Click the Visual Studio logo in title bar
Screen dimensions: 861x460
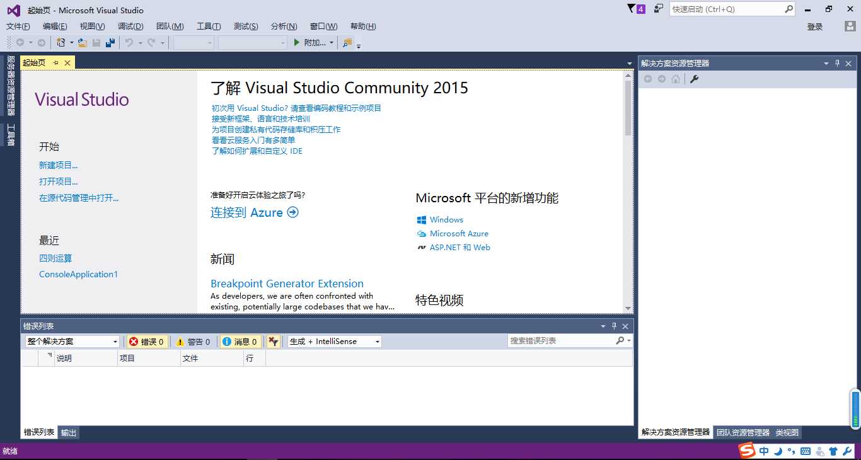[x=13, y=10]
